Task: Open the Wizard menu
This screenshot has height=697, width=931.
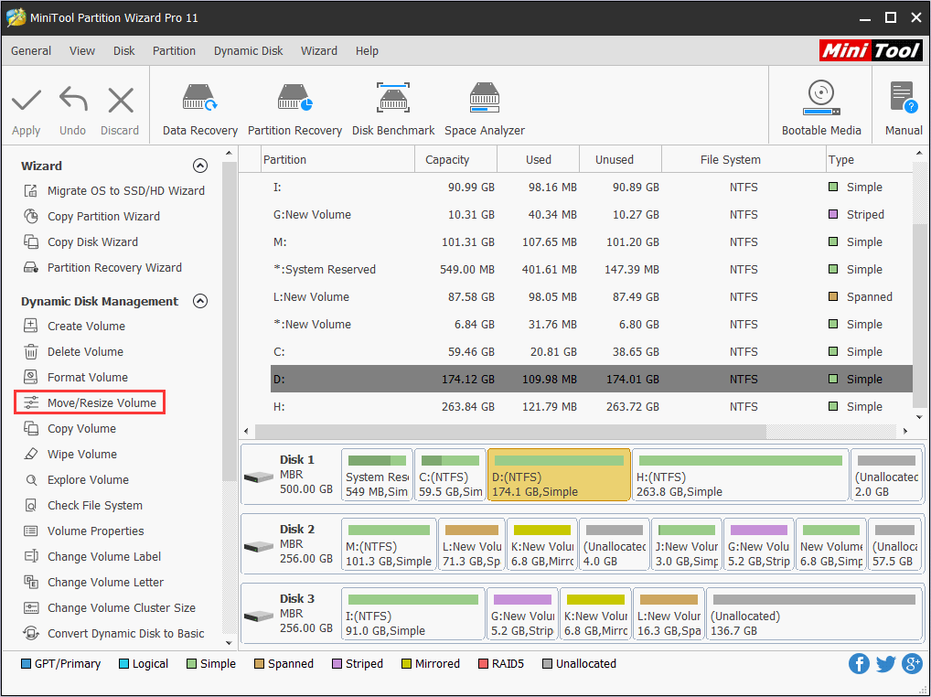Action: [x=319, y=51]
